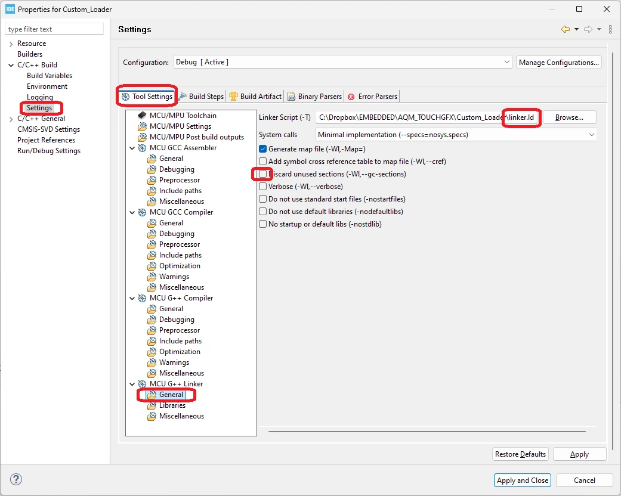Click the Build Artifact trophy icon
Viewport: 621px width, 496px height.
(233, 96)
